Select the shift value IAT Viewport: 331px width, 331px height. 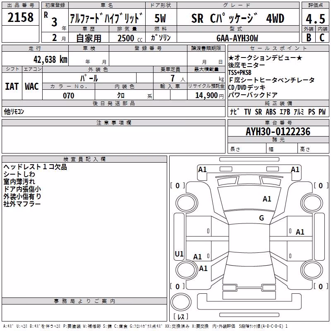12,86
